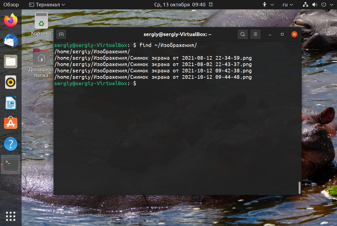Open the Files manager in the dock
337x226 pixels.
click(x=11, y=61)
